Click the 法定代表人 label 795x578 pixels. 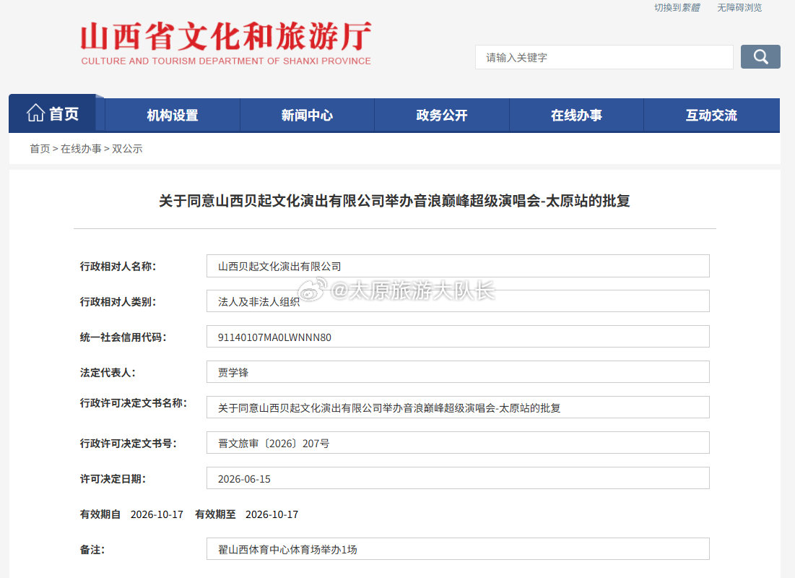108,373
